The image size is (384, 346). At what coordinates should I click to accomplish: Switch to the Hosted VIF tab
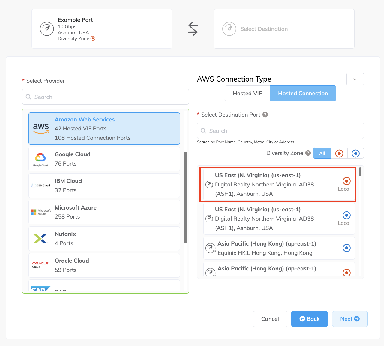247,93
